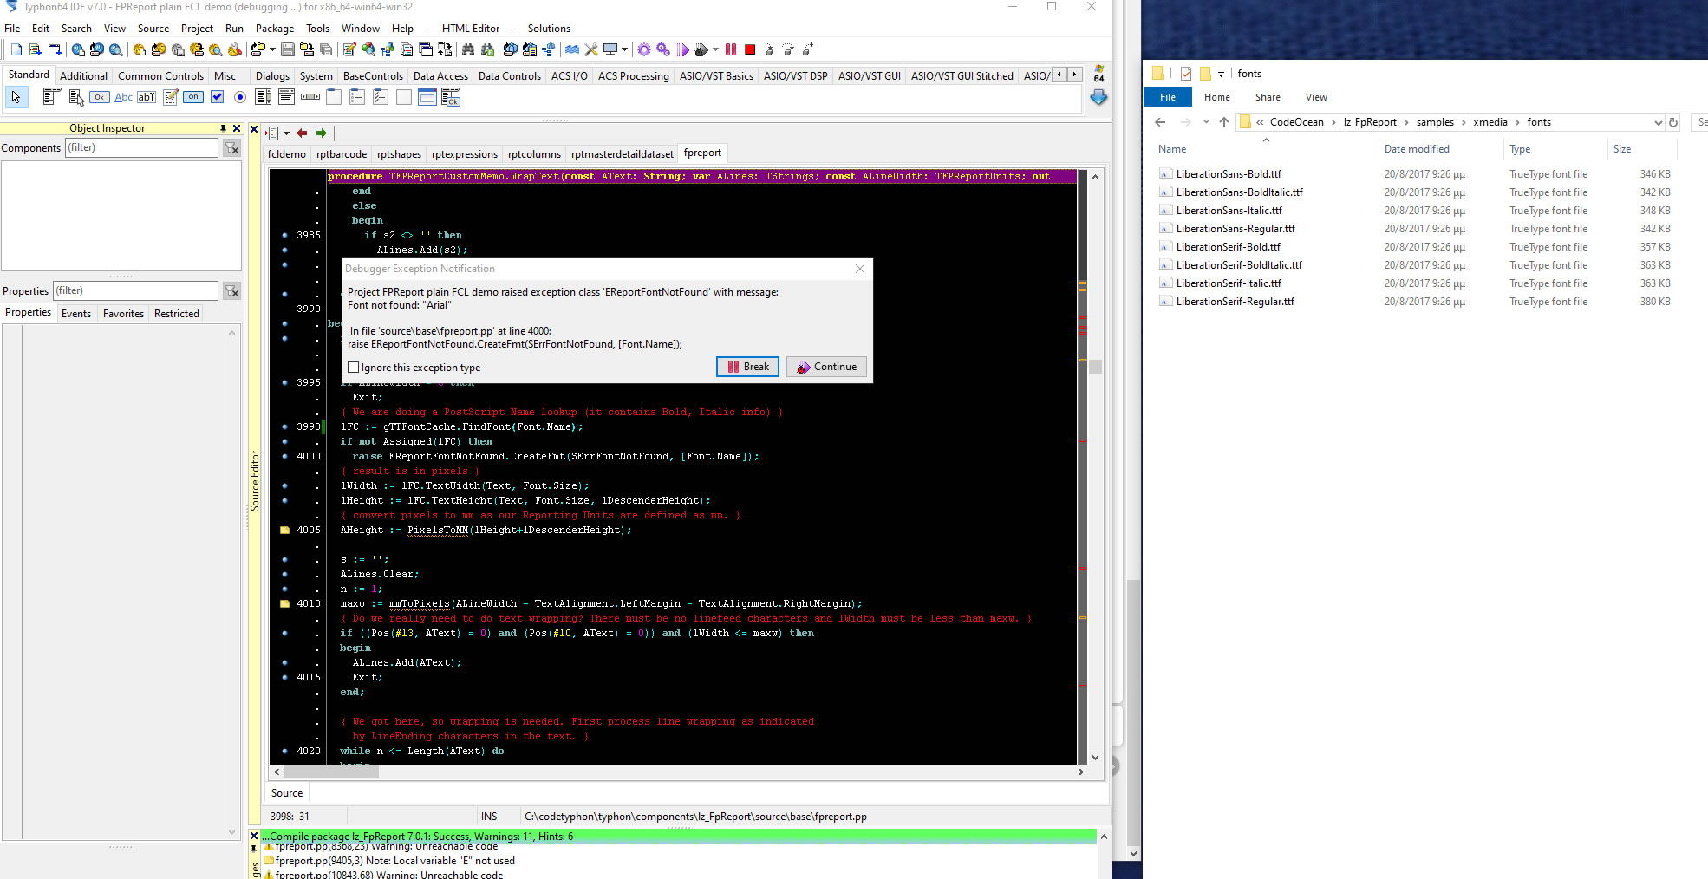
Task: Click the Continue button in dialog
Action: [x=826, y=367]
